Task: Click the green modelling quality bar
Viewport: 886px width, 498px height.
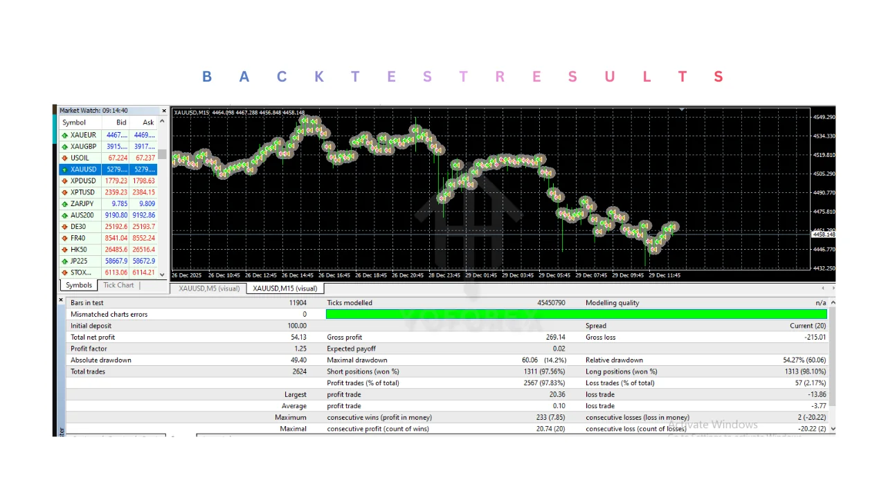Action: 576,314
